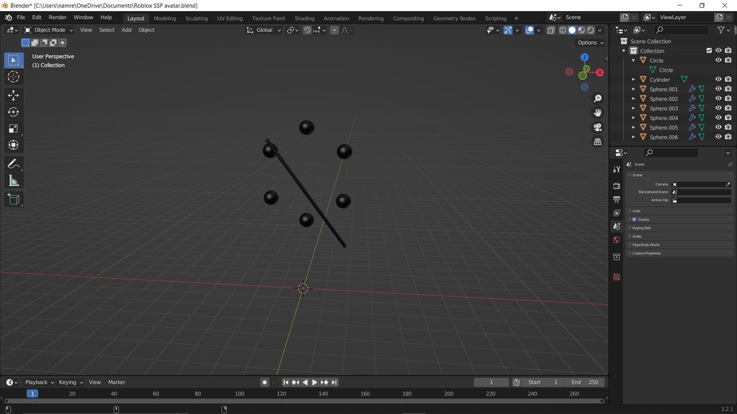This screenshot has width=737, height=414.
Task: Click the play animation button
Action: point(315,382)
